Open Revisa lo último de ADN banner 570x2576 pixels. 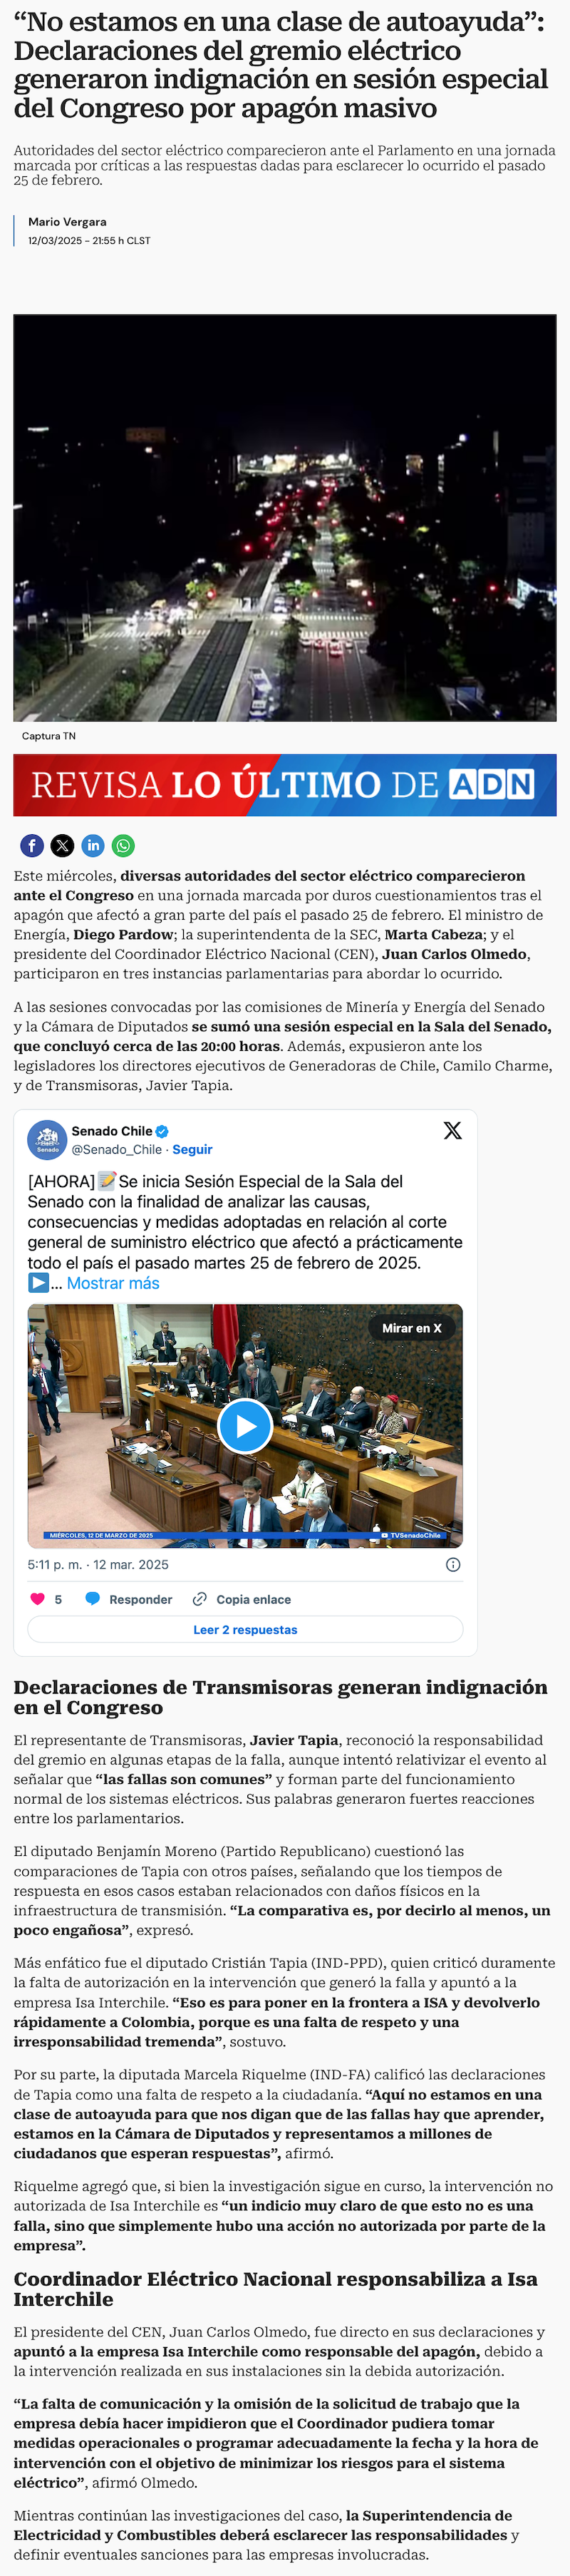click(x=285, y=785)
